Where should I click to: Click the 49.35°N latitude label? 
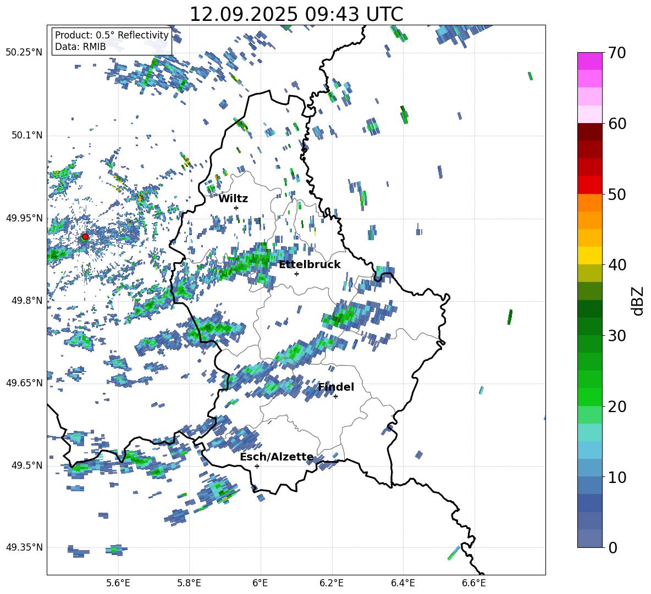pos(24,547)
